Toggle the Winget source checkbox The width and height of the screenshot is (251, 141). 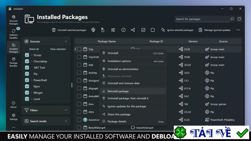27,93
